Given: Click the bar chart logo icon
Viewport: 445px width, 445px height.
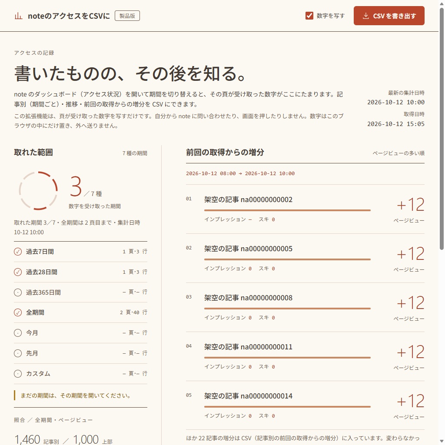Looking at the screenshot, I should pos(18,16).
